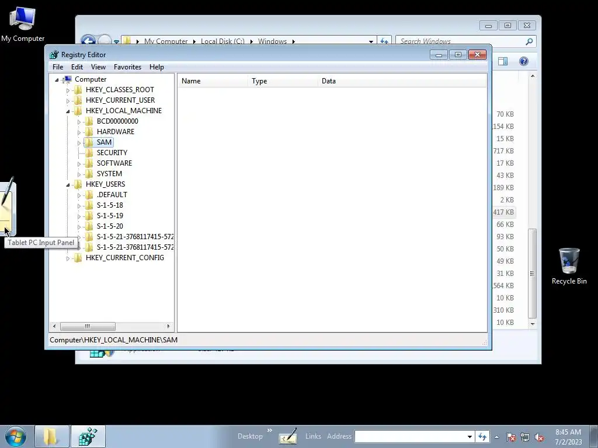The image size is (598, 448).
Task: Select the HKEY_LOCAL_MACHINE folder icon
Action: point(78,110)
